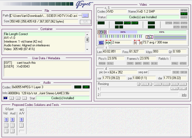
Task: Click the AVID indicator
Action: coord(101,23)
